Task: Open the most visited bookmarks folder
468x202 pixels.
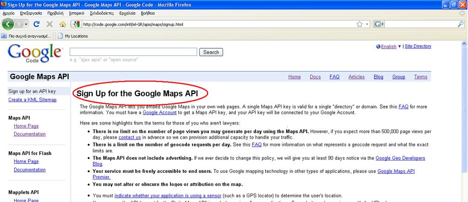Action: tap(26, 36)
